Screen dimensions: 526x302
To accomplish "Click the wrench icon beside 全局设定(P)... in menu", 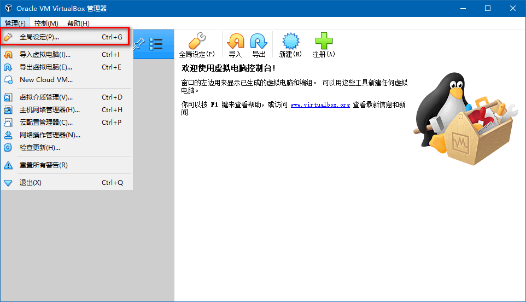I will (x=8, y=37).
